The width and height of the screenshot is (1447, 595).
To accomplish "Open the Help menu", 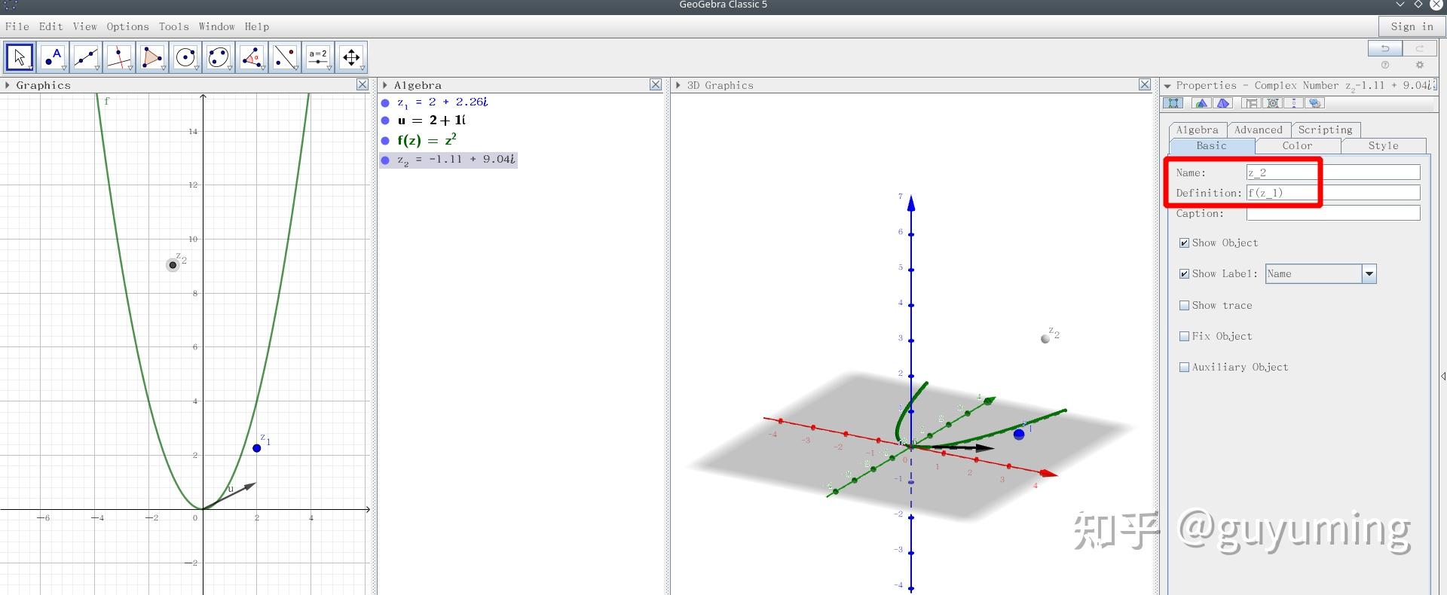I will [x=257, y=26].
